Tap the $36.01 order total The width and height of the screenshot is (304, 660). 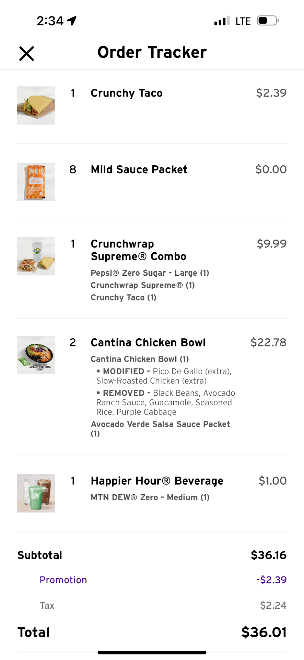[x=264, y=632]
